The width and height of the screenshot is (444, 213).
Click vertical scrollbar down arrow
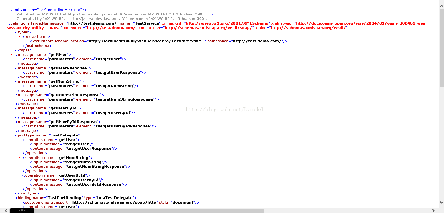tap(442, 202)
